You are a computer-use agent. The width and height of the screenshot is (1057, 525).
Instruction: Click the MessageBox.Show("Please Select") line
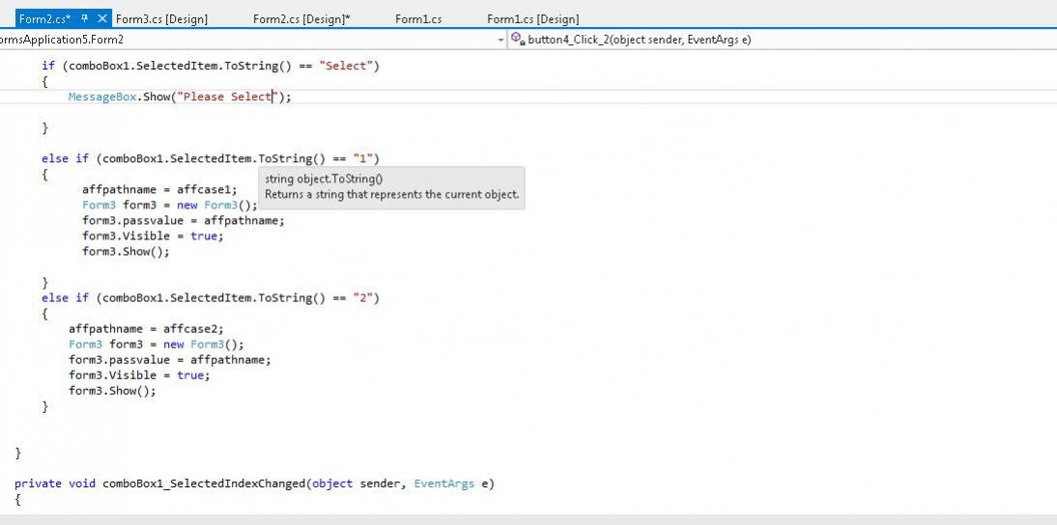pyautogui.click(x=180, y=97)
